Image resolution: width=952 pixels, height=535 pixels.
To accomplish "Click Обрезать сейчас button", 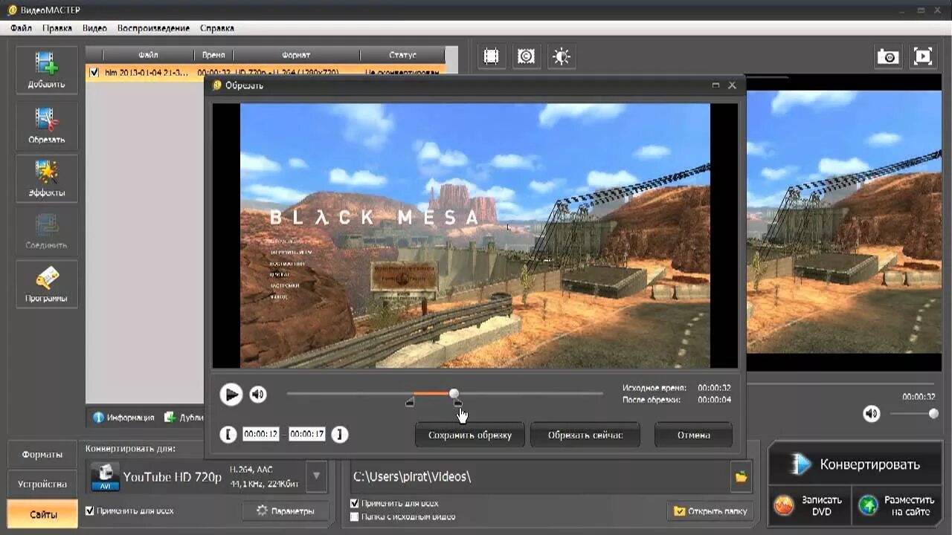I will (585, 435).
